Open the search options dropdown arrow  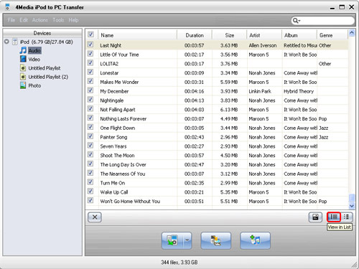coord(299,21)
